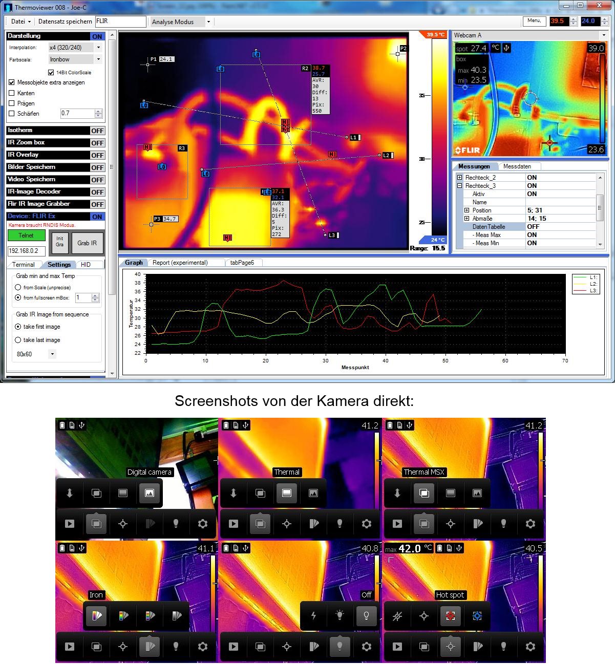This screenshot has width=615, height=664.
Task: Click the temperature color scale bar
Action: 439,137
